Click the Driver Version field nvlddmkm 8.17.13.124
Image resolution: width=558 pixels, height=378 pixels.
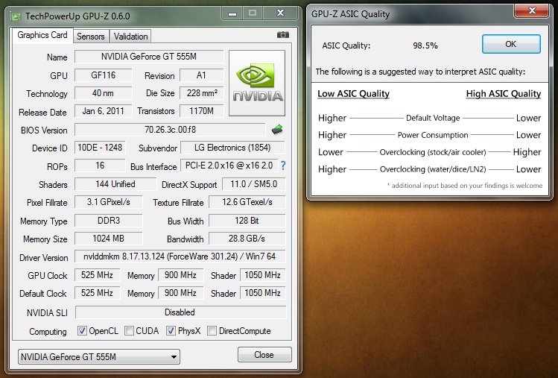[180, 257]
